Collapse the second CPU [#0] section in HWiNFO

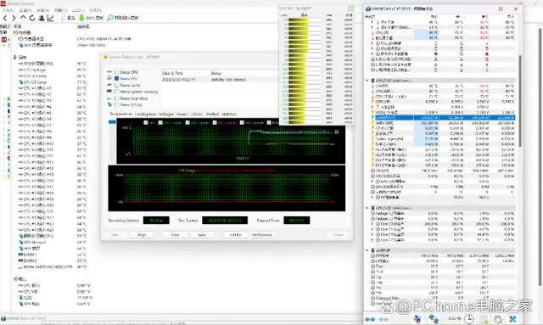point(367,208)
